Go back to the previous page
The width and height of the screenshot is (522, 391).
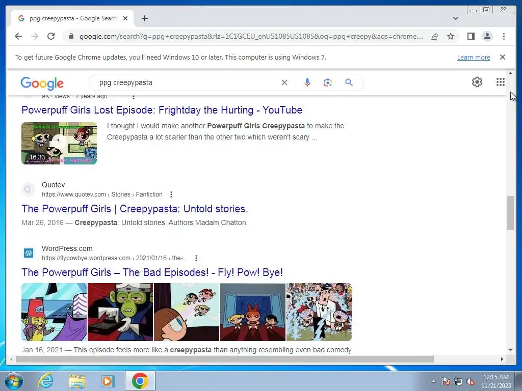(x=18, y=36)
